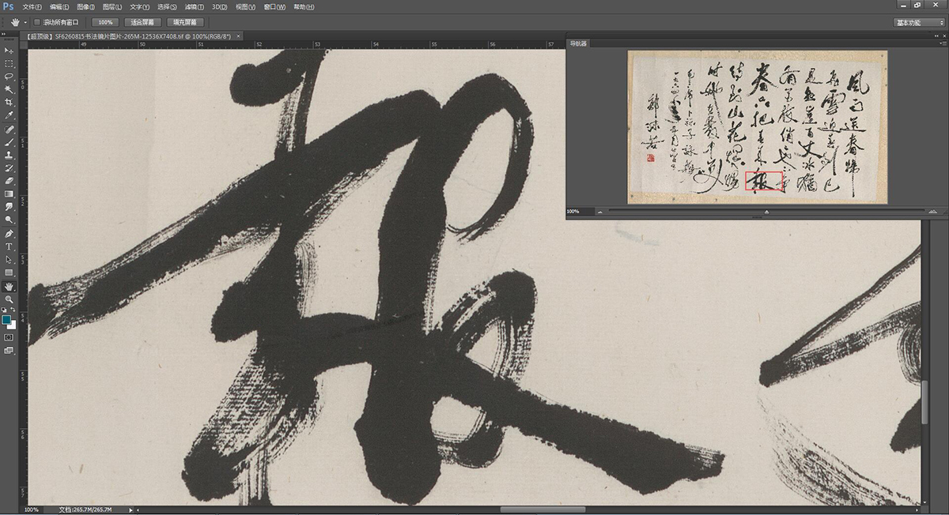
Task: Select the Rectangular Marquee tool
Action: click(9, 63)
